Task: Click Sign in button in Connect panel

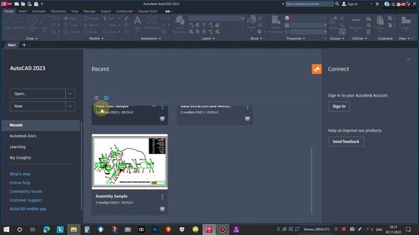Action: click(339, 106)
